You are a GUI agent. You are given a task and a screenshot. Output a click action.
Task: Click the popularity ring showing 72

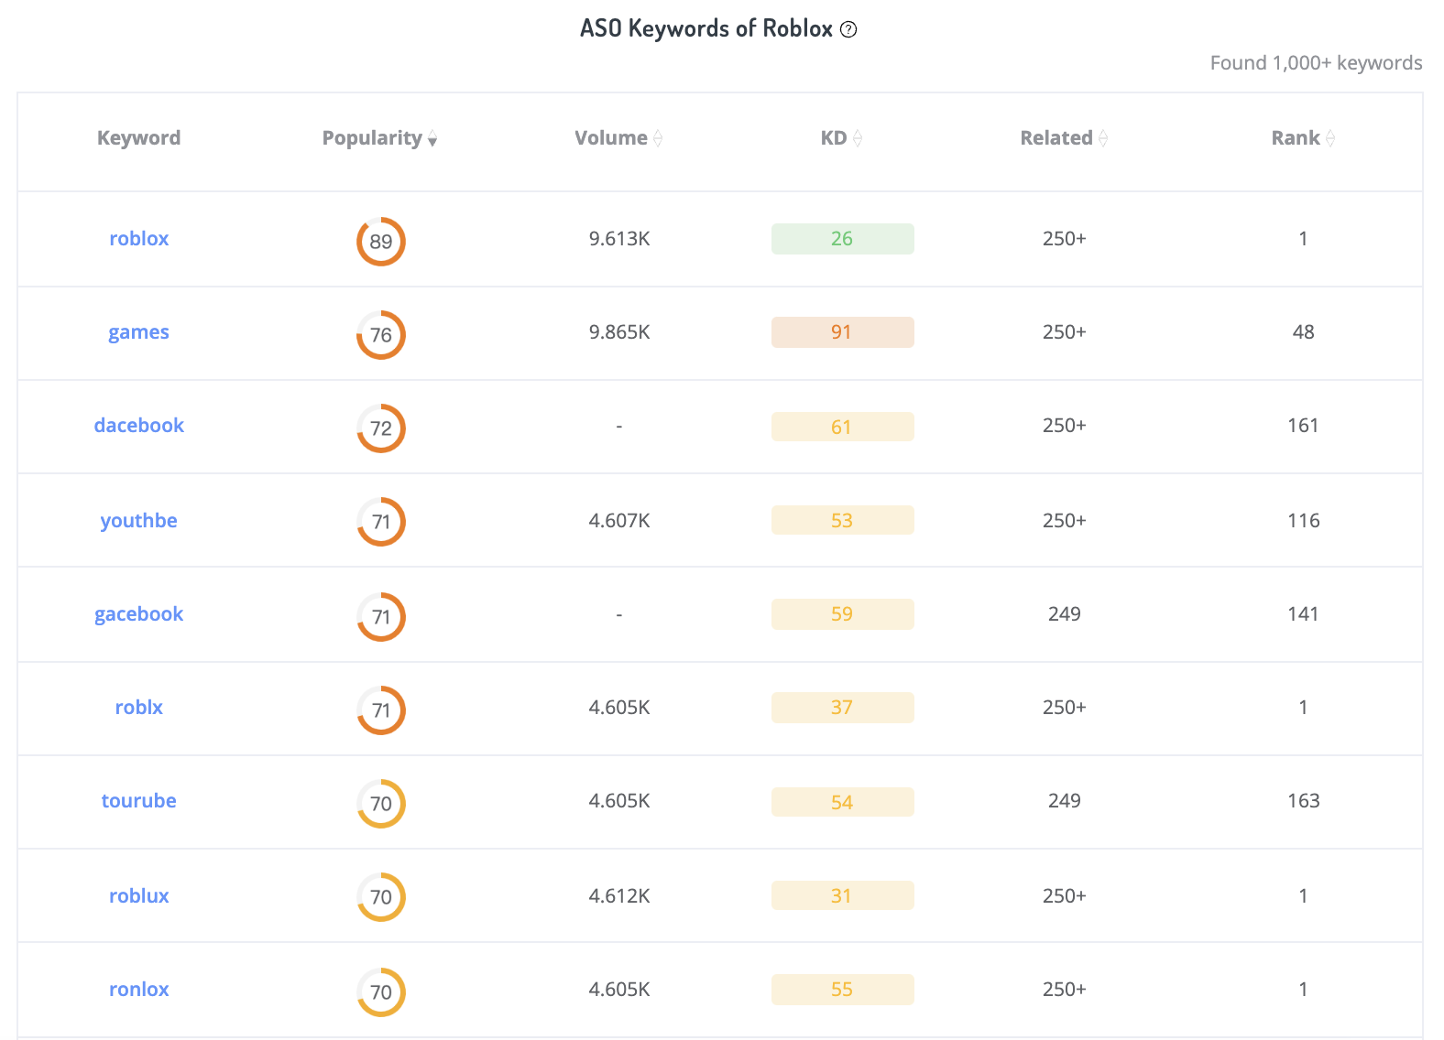click(x=381, y=428)
